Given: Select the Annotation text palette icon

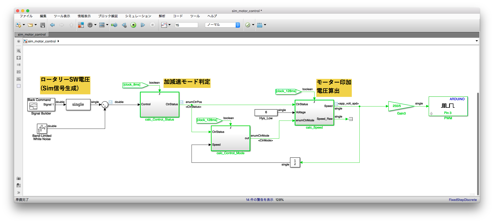Looking at the screenshot, I should coord(19,72).
